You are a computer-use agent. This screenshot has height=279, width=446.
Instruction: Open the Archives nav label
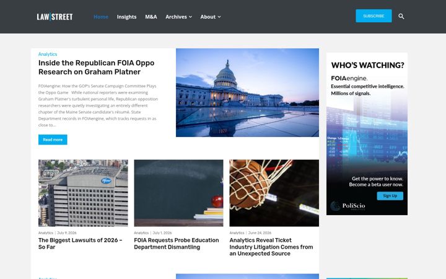[x=176, y=17]
